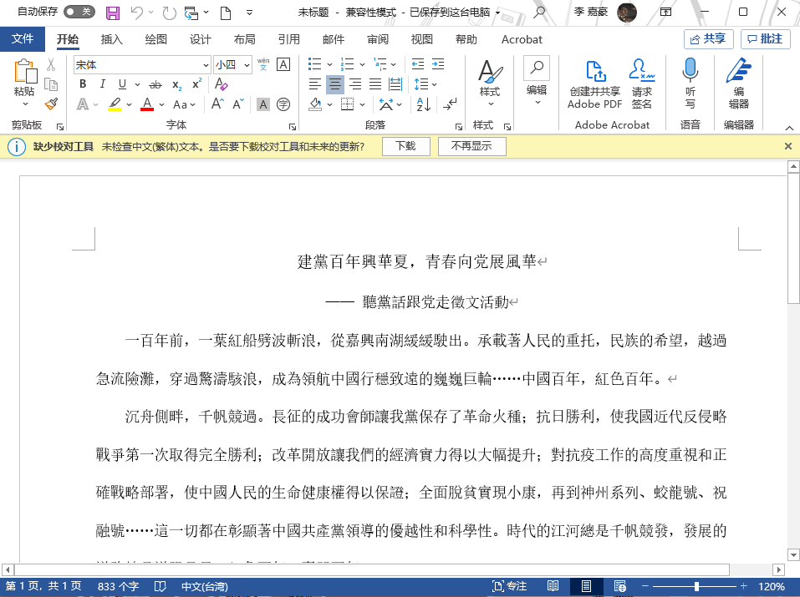
Task: Open the Comments button (批注)
Action: [x=765, y=38]
